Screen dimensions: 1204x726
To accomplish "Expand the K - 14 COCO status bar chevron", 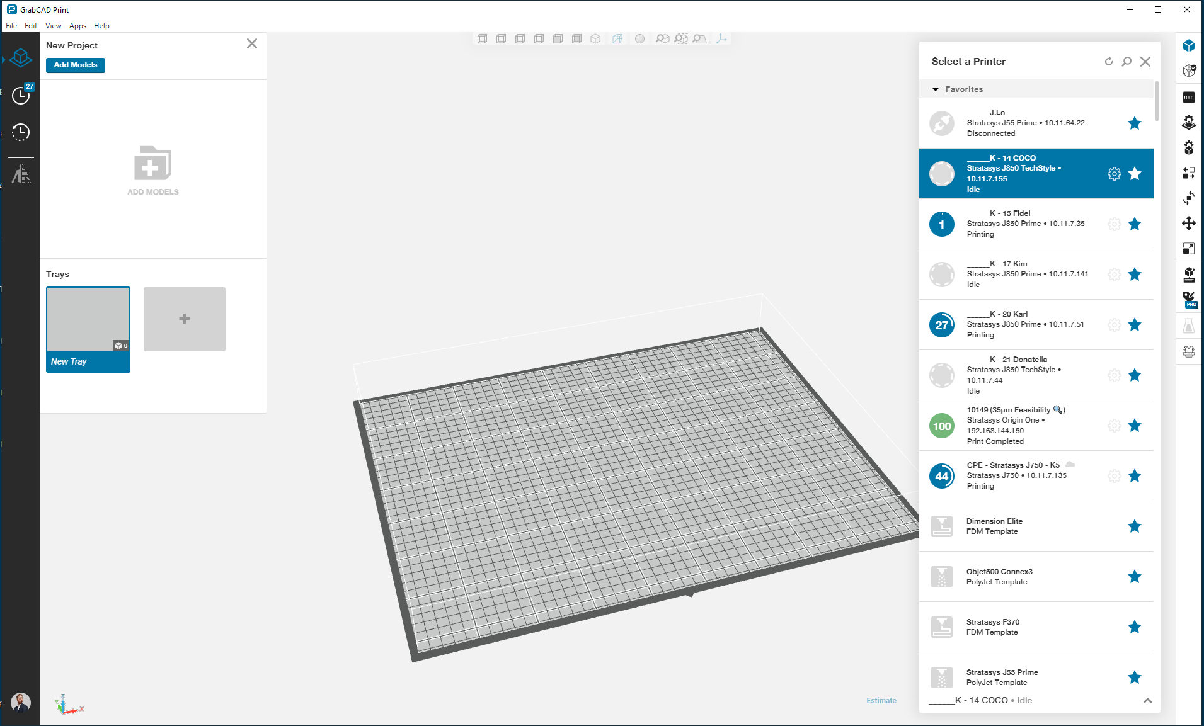I will [x=1147, y=701].
